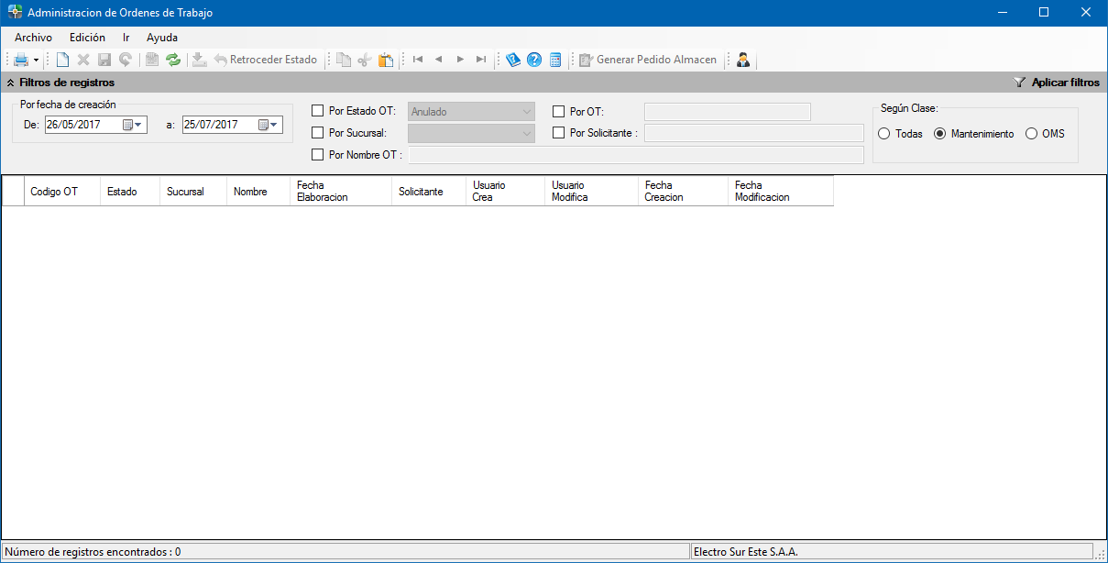Viewport: 1108px width, 563px height.
Task: Click the paste clipboard icon
Action: [386, 60]
